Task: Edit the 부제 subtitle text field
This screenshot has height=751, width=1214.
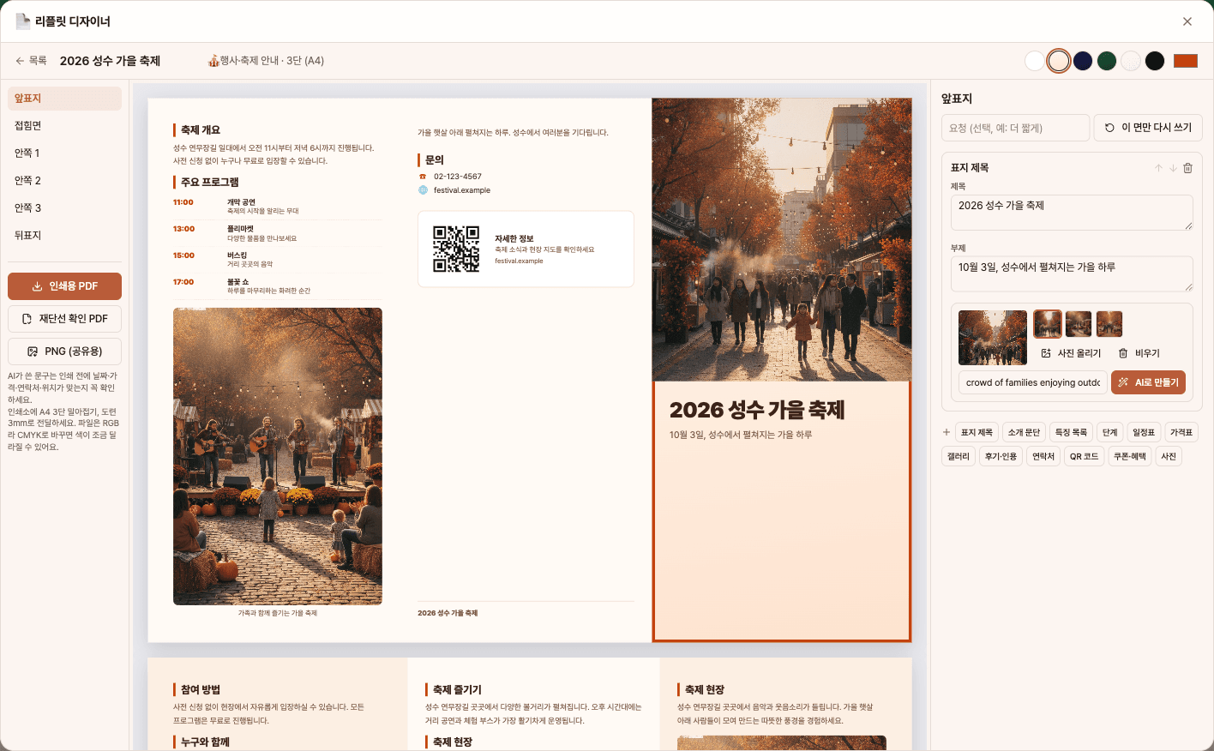Action: pos(1072,274)
